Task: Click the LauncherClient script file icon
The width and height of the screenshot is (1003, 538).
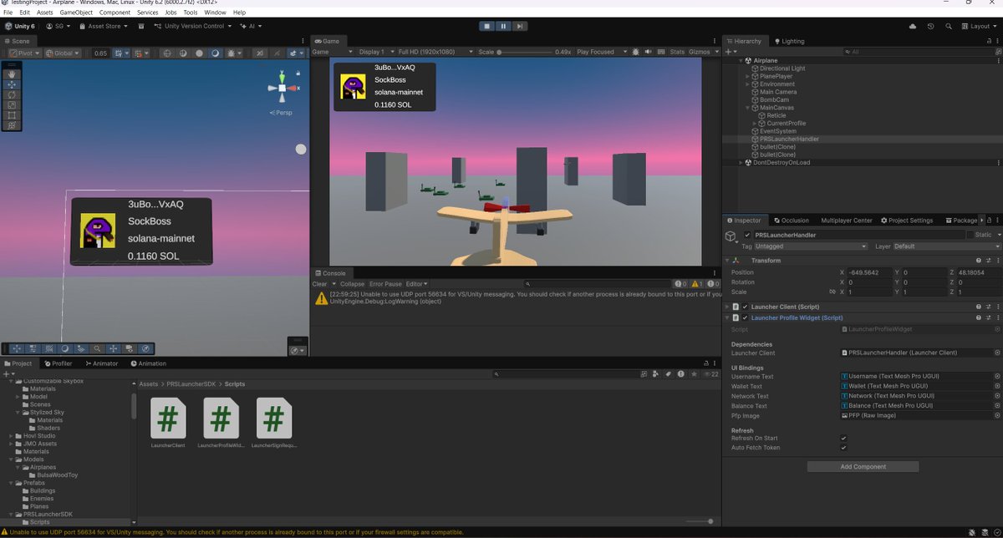Action: pos(168,418)
